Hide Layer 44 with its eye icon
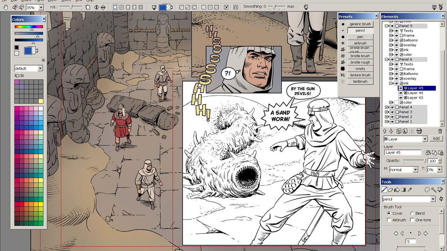 (x=401, y=93)
